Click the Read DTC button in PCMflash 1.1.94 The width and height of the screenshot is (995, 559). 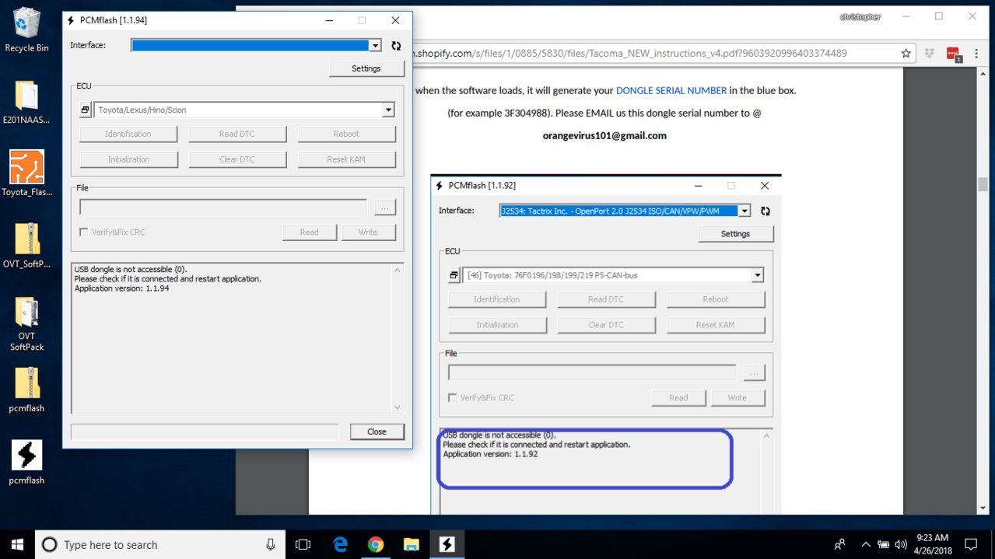(237, 134)
